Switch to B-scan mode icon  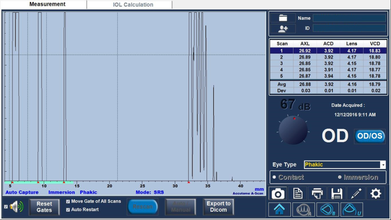327,209
